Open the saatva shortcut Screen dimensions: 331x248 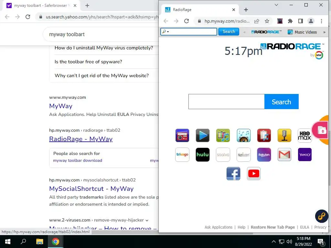[x=223, y=155]
